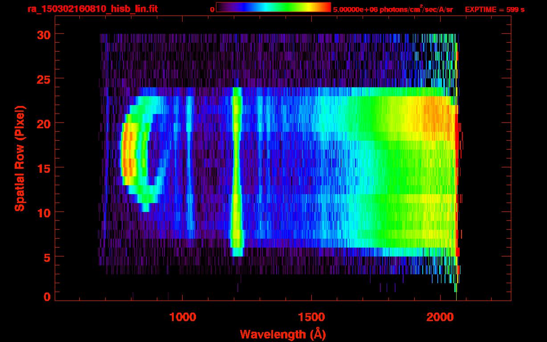This screenshot has height=342, width=547.
Task: Click the y-axis tick label 30
Action: click(43, 34)
